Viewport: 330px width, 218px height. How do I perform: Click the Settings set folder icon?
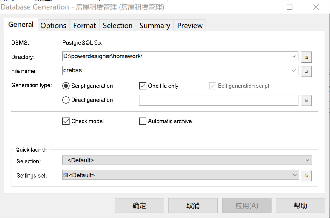click(306, 176)
